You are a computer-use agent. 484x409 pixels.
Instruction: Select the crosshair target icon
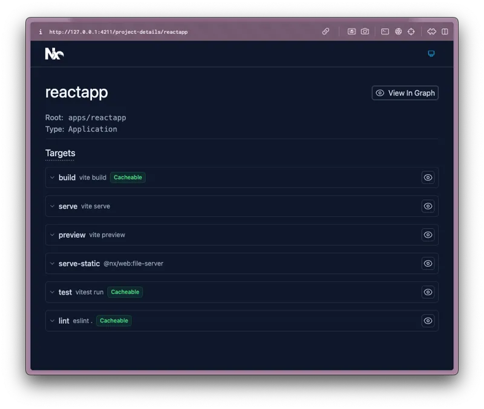pyautogui.click(x=411, y=31)
